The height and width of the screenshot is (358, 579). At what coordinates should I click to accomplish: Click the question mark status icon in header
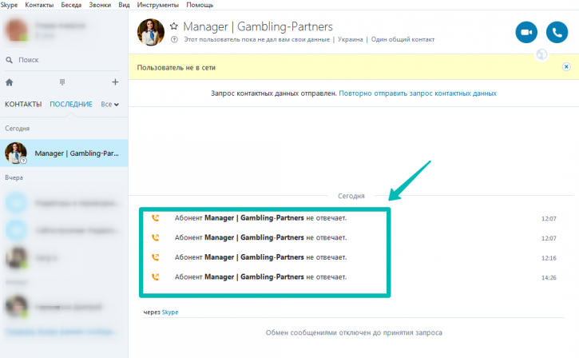(x=174, y=39)
